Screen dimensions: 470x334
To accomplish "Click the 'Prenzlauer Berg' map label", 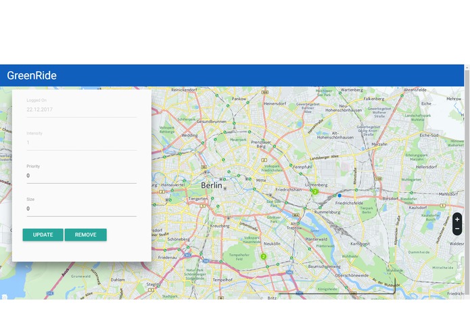I will click(x=261, y=144).
